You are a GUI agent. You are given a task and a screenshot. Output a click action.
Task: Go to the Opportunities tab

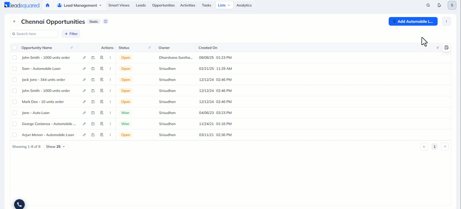(x=163, y=5)
